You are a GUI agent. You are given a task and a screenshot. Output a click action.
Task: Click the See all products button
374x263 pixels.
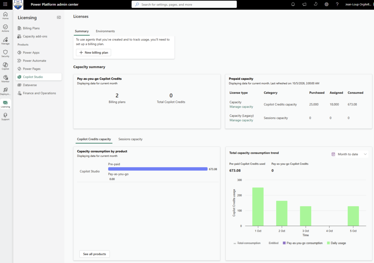coord(95,254)
